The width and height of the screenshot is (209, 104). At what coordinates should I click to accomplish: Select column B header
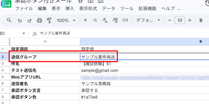pyautogui.click(x=144, y=42)
